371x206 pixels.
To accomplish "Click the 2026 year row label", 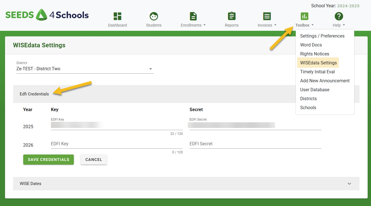I will [28, 145].
